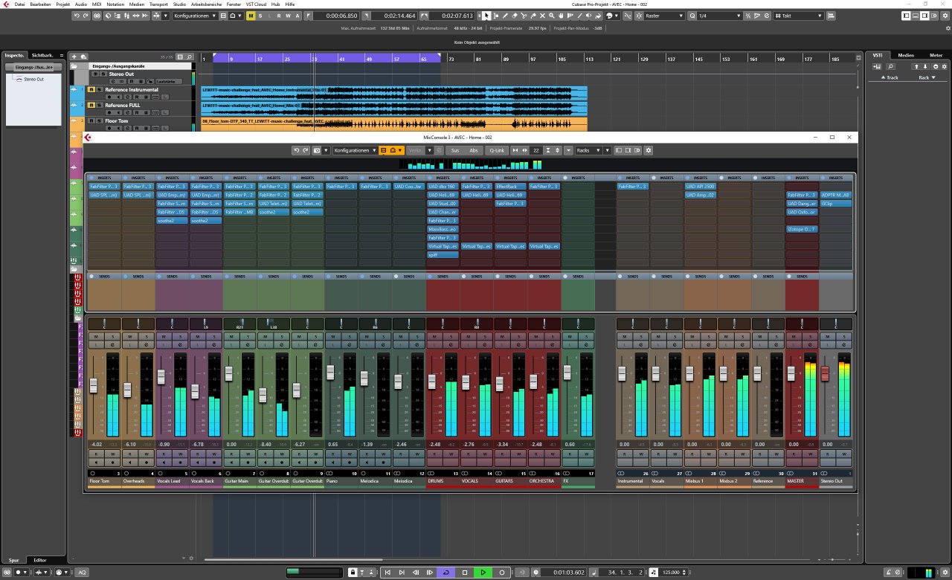Open the Studio menu
The height and width of the screenshot is (580, 952).
[x=179, y=4]
